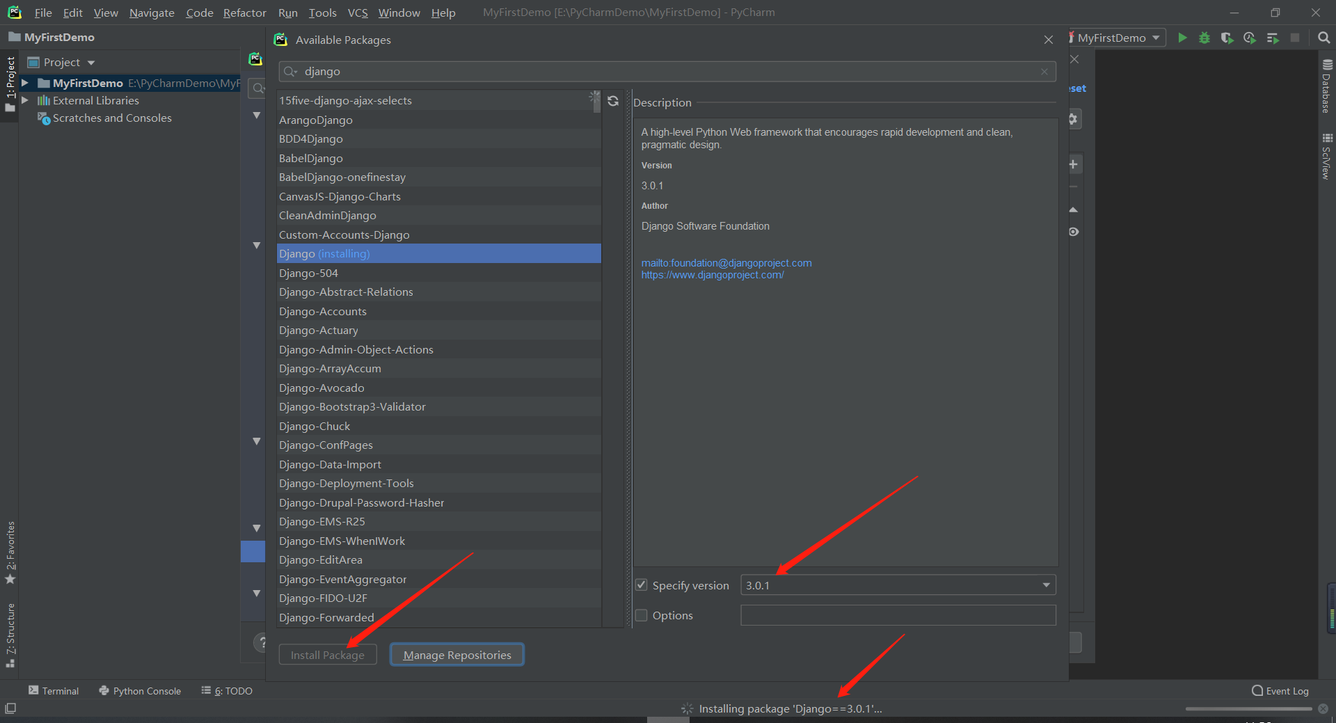This screenshot has width=1336, height=723.
Task: Select the Django-Forwarded package
Action: tap(439, 617)
